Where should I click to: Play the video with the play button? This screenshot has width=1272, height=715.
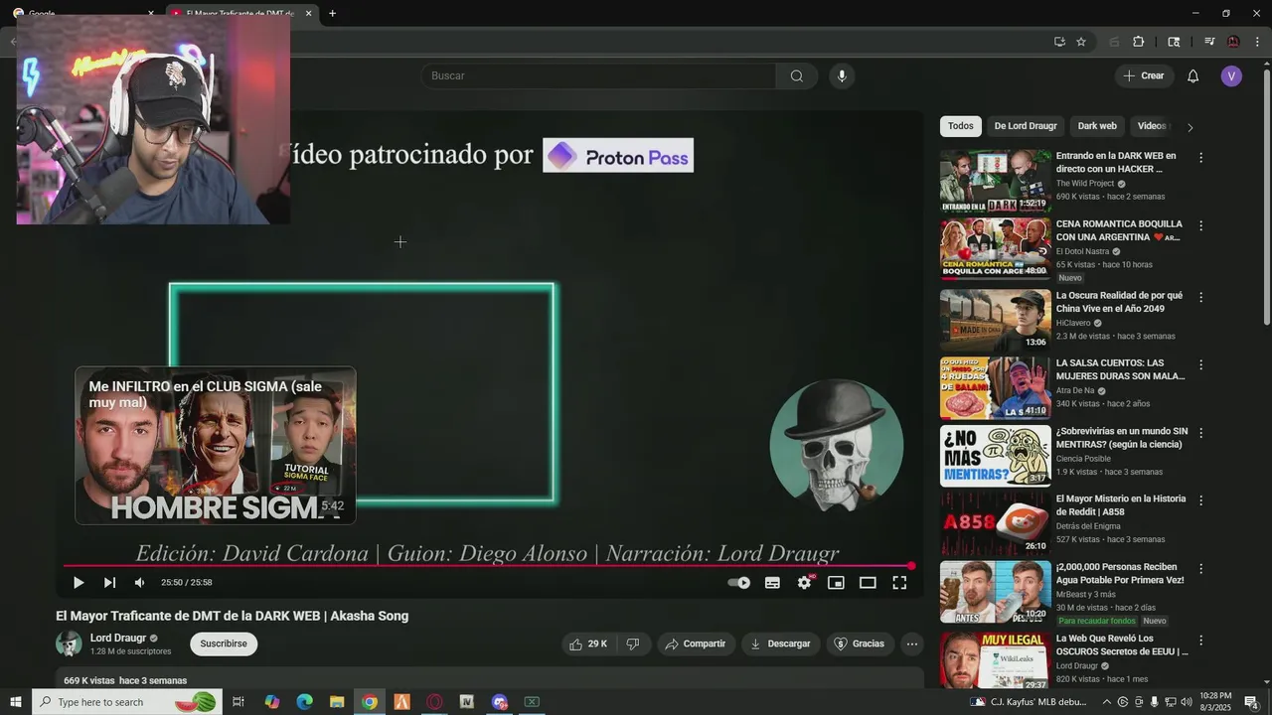click(x=79, y=583)
